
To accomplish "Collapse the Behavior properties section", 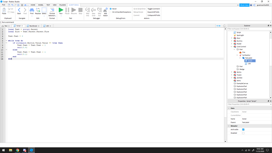I will (229, 126).
